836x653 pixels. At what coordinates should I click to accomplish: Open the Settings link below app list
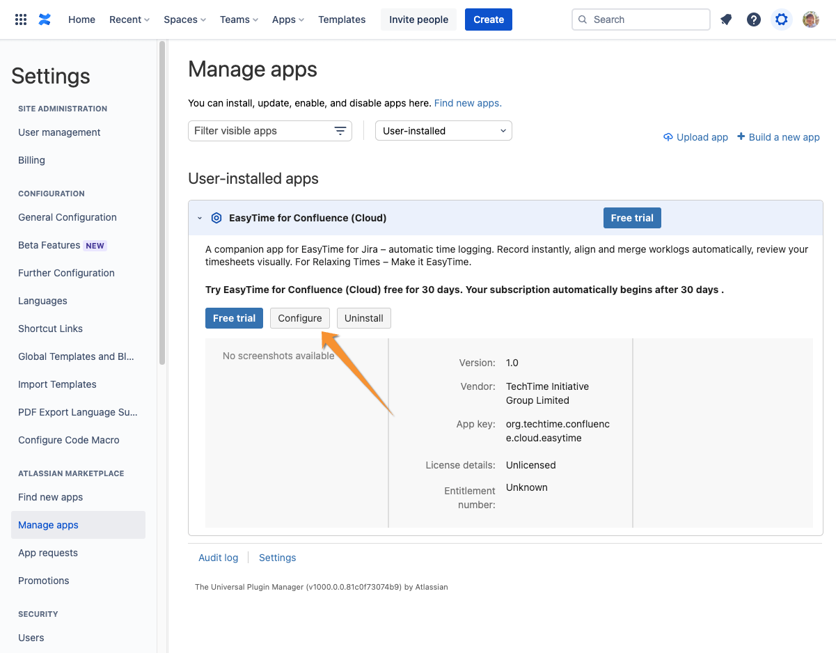point(278,558)
